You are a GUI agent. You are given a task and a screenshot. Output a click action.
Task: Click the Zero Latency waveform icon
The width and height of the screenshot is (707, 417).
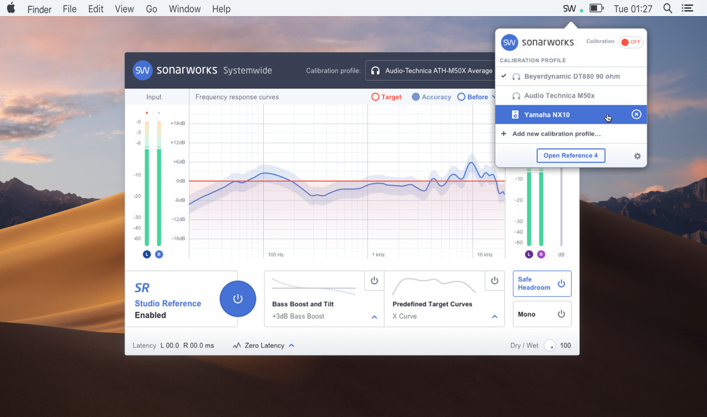(x=237, y=345)
